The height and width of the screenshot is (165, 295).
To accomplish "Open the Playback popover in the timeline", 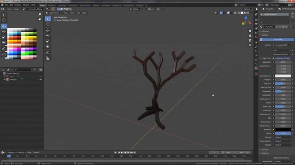I will (12, 153).
